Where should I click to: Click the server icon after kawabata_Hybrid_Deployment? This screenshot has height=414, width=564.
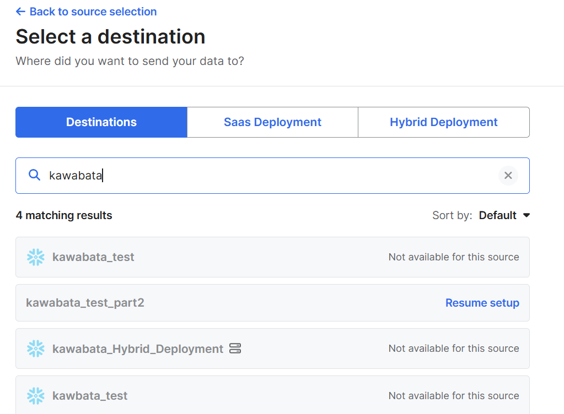click(x=235, y=348)
